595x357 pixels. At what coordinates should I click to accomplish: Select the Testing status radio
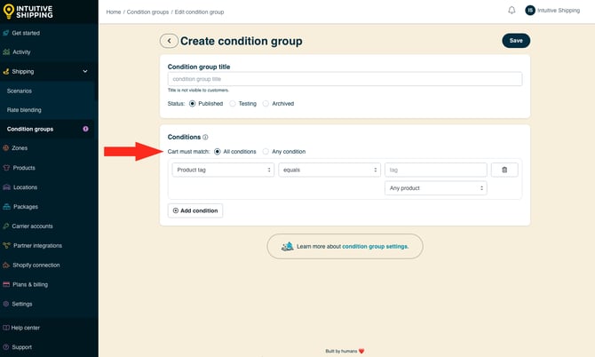point(233,104)
